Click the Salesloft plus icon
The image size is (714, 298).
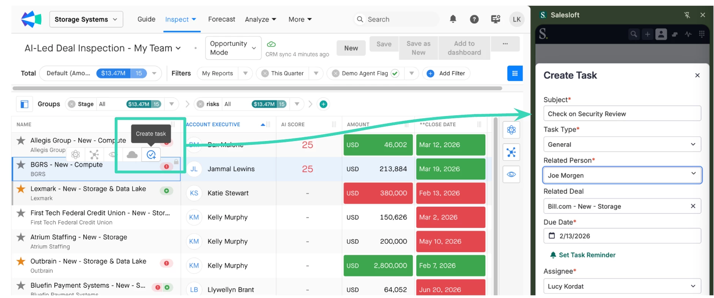[x=648, y=34]
